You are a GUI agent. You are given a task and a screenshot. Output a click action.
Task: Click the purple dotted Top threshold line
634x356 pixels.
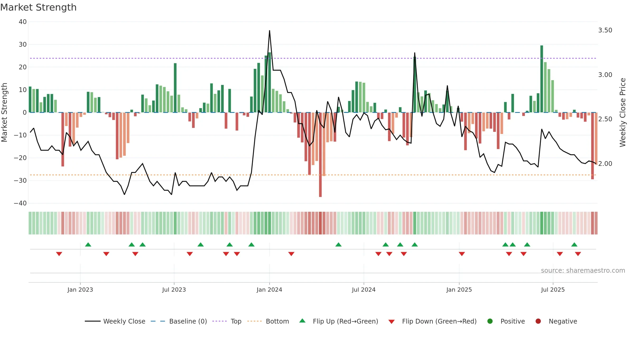[313, 58]
